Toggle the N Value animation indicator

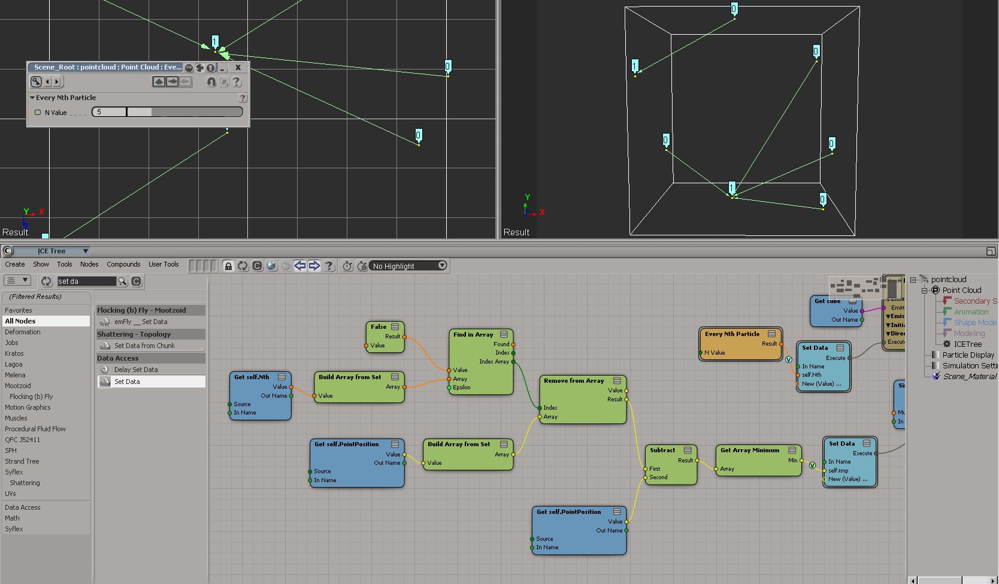pos(38,113)
